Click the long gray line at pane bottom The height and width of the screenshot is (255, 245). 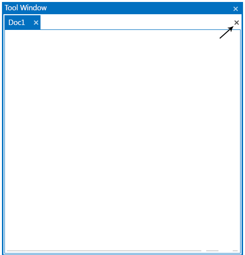[x=104, y=251]
